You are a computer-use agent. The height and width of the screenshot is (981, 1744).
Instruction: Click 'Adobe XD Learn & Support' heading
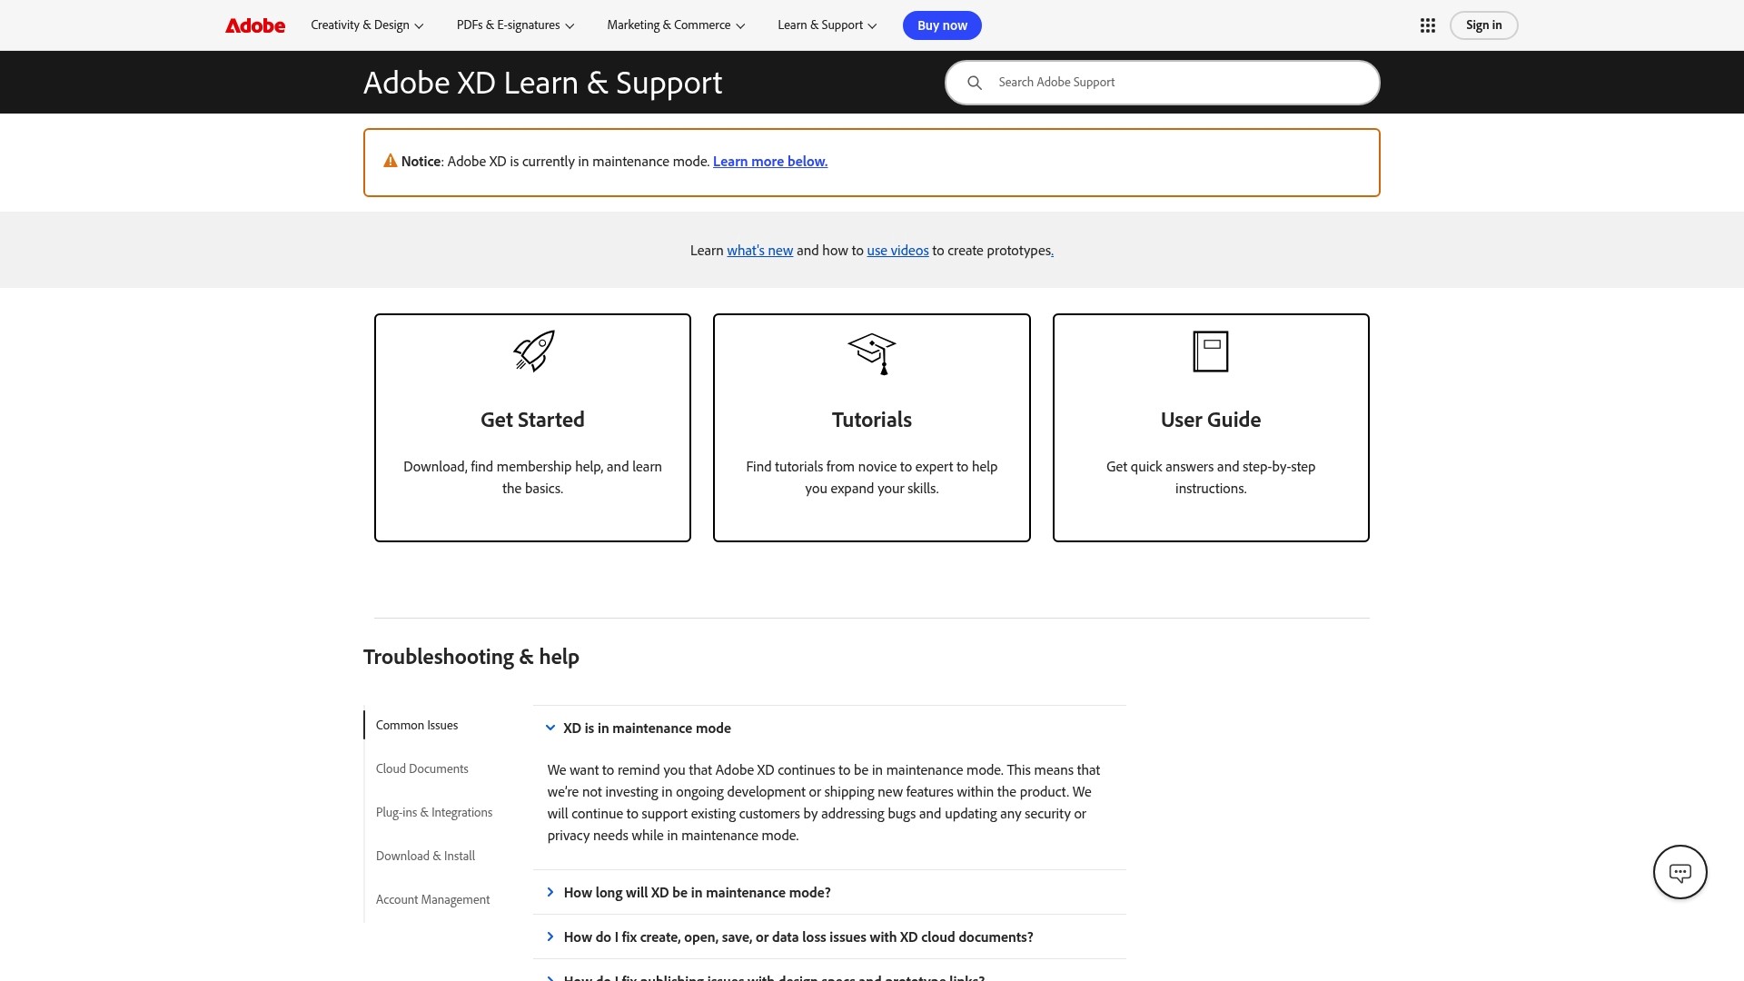(x=542, y=83)
